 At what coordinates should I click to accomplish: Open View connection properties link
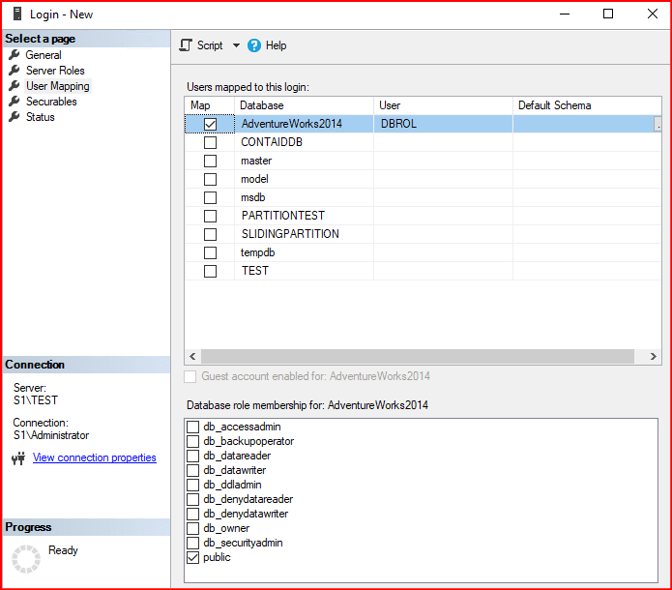coord(94,458)
